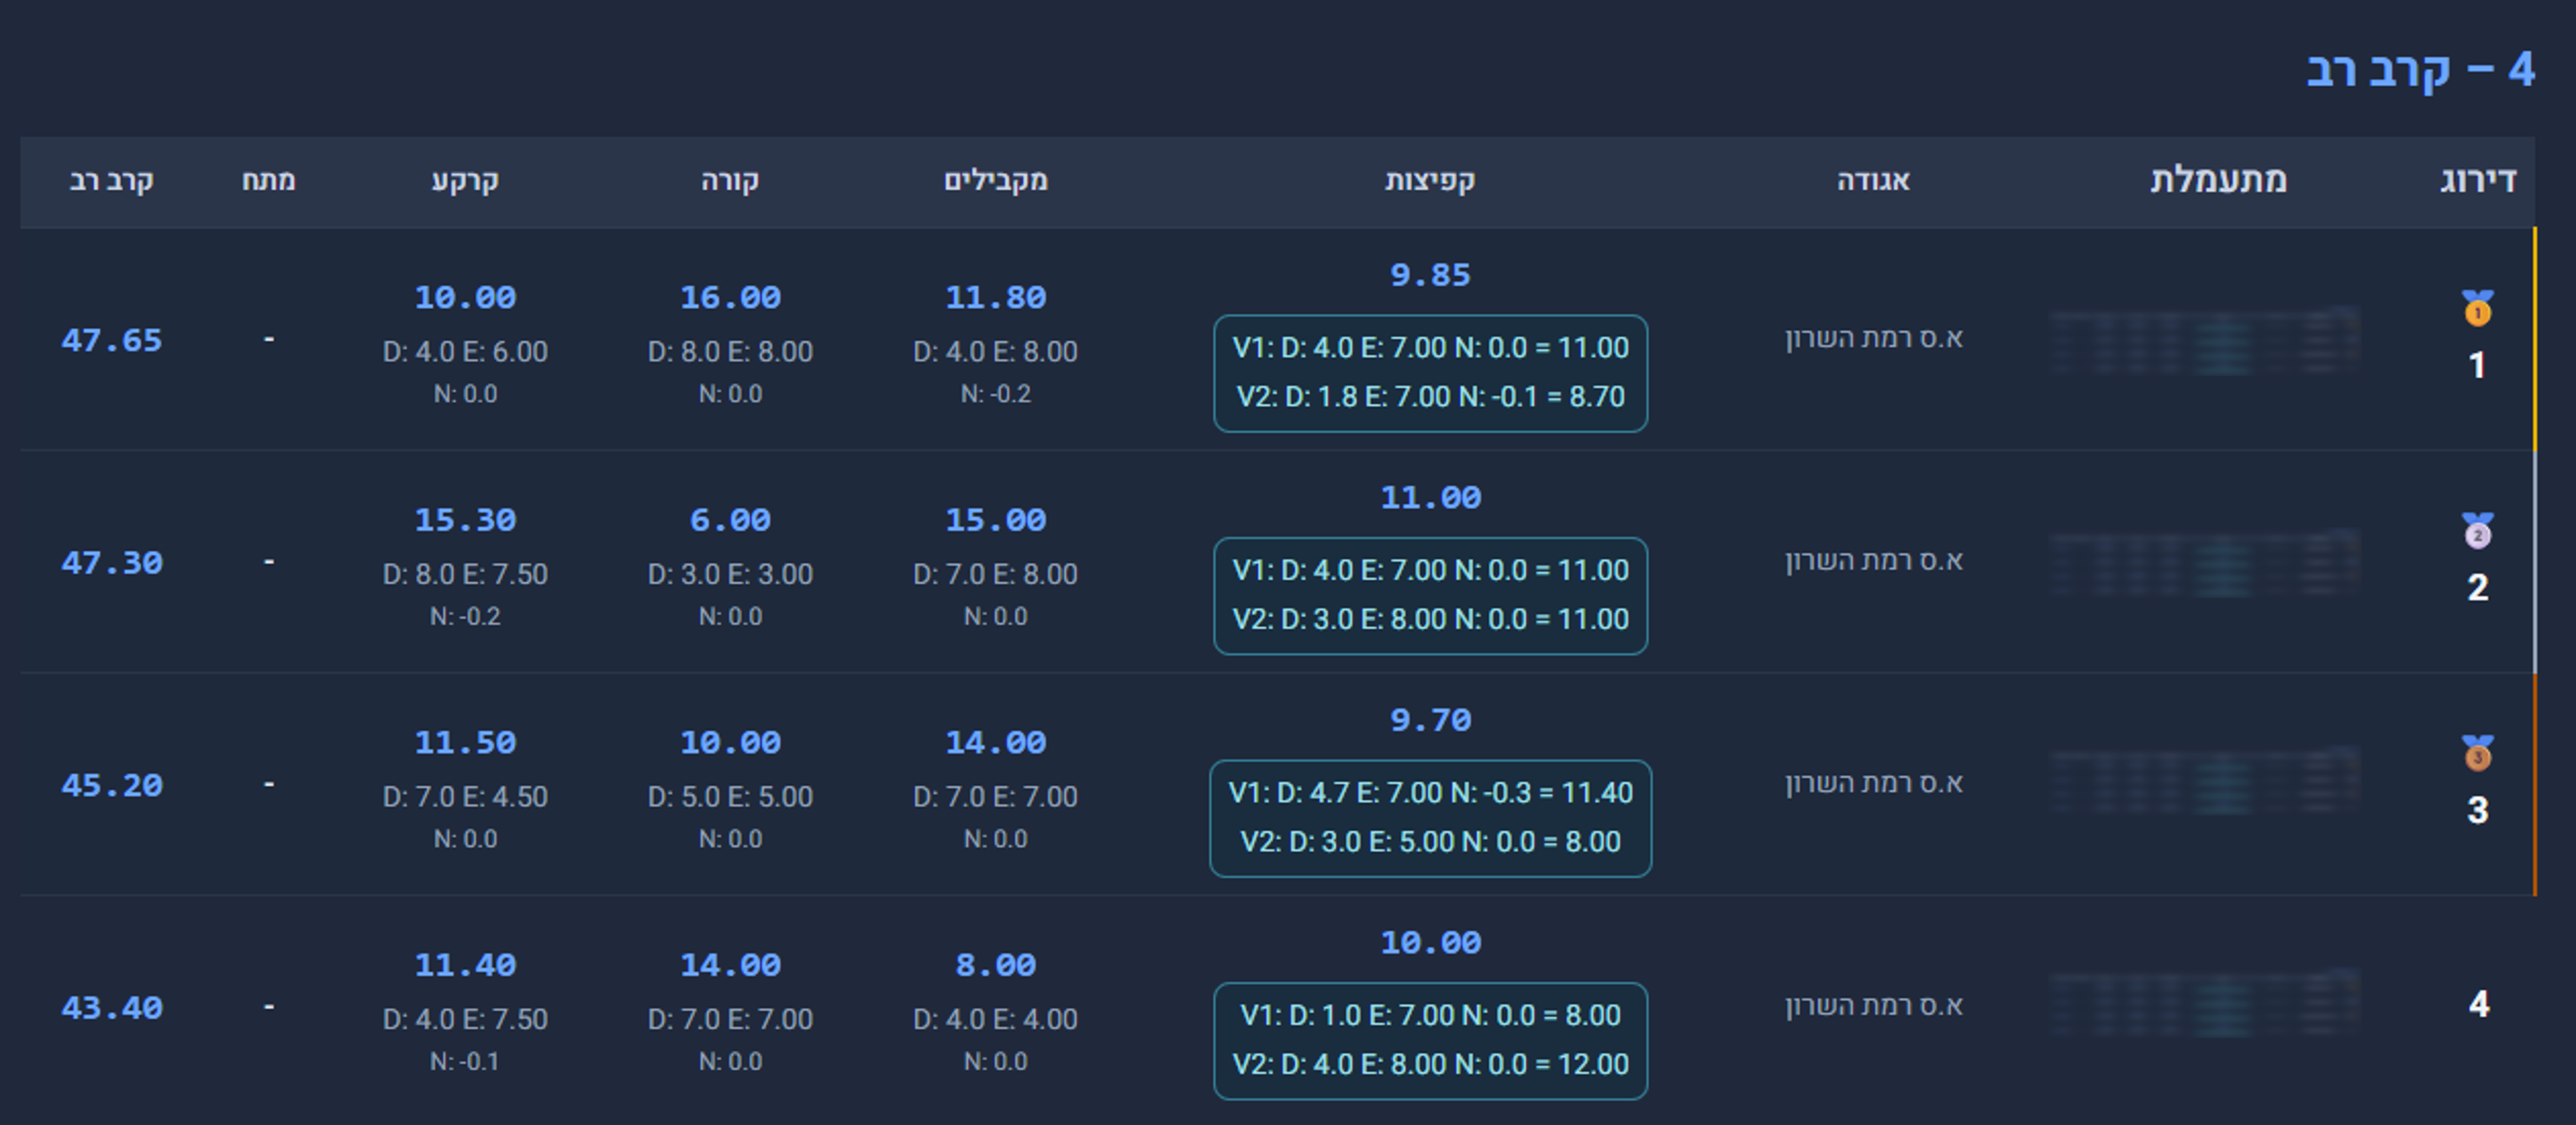Click the 'דירוג' column header

(x=2478, y=180)
